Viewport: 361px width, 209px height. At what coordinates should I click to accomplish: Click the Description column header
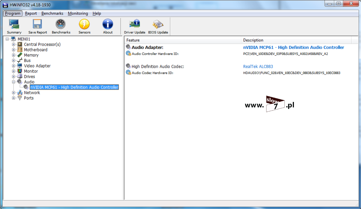(x=296, y=40)
